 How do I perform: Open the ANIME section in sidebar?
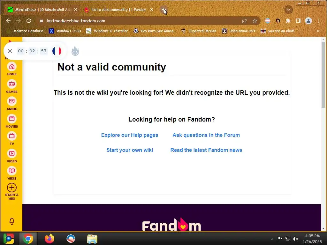pyautogui.click(x=12, y=104)
